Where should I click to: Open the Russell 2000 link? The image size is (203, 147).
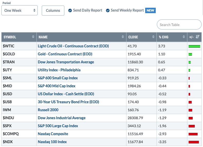coord(48,110)
